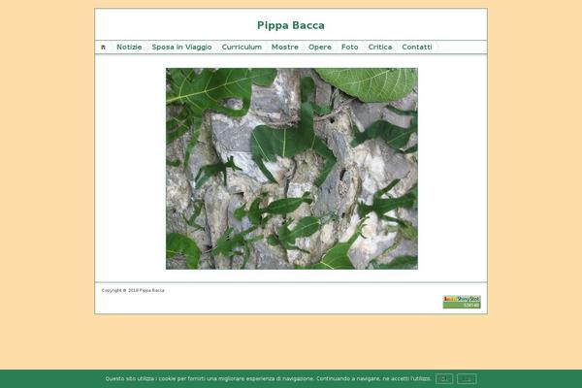The height and width of the screenshot is (388, 582).
Task: Click the home icon in the navigation bar
Action: (103, 48)
